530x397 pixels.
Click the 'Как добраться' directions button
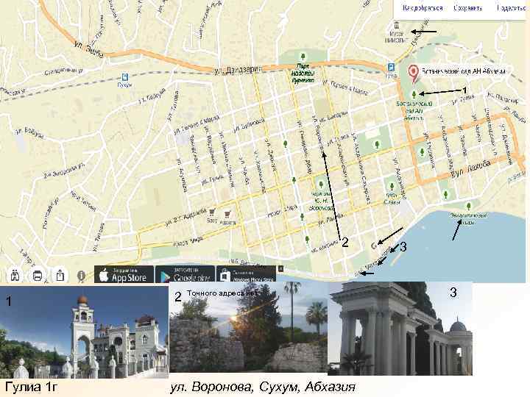coord(423,8)
